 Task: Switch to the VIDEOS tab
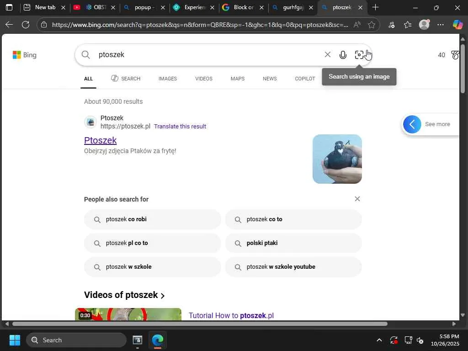pos(204,79)
